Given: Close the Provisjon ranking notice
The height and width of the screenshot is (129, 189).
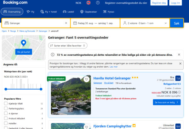Looking at the screenshot, I should click(180, 64).
